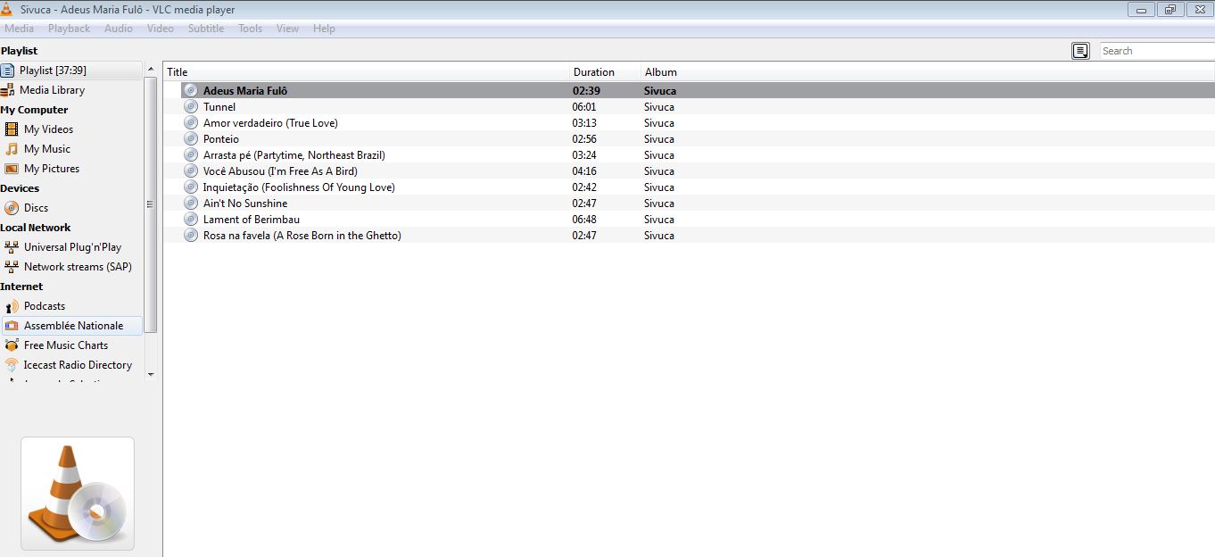Viewport: 1215px width, 557px height.
Task: Select the disc icon for Lament of Berimbau
Action: coord(190,219)
